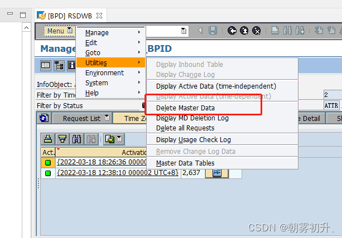This screenshot has height=238, width=342.
Task: Click the 2,637 record count cell
Action: coord(193,173)
